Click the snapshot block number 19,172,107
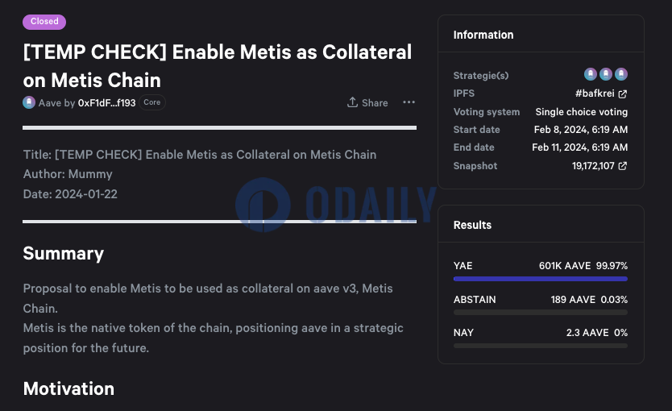The width and height of the screenshot is (672, 411). [593, 166]
